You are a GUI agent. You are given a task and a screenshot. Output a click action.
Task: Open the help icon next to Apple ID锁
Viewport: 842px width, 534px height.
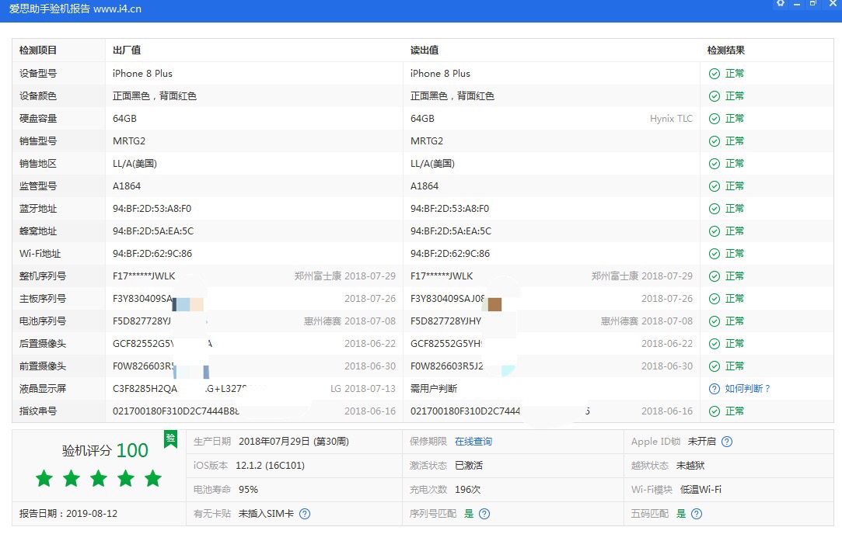tap(726, 441)
